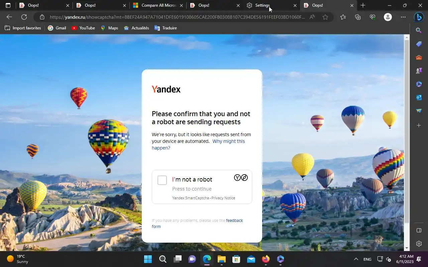Open the YouTube bookmark
428x267 pixels.
83,28
